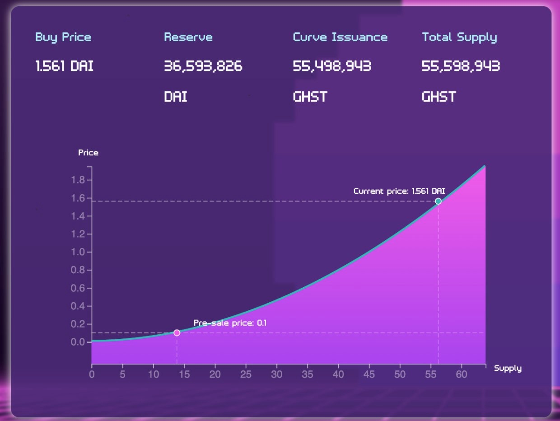Screen dimensions: 560x421
Task: Click the Pre-sale price: 0.1 label
Action: [230, 323]
